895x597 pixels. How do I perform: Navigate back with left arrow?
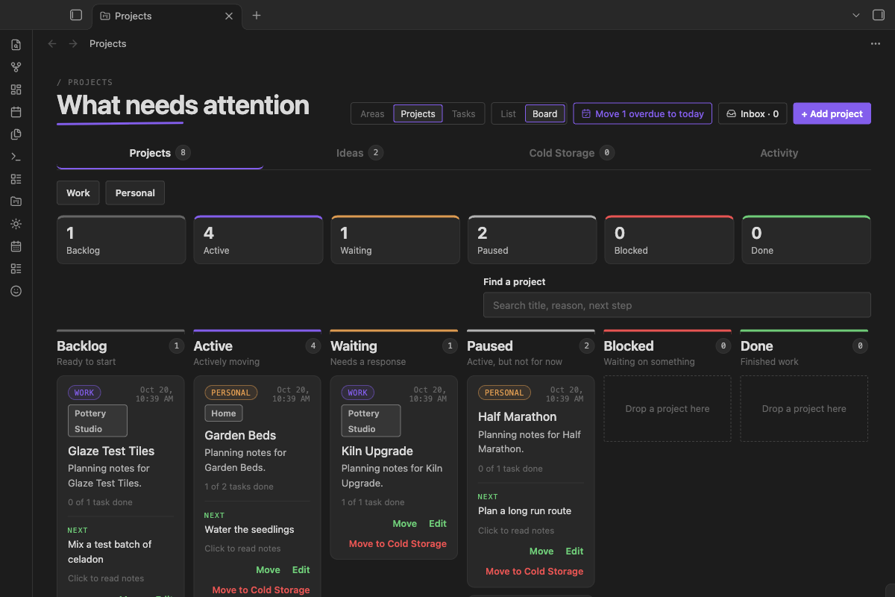(x=52, y=44)
